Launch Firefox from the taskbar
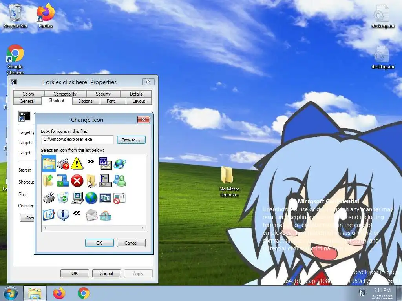The image size is (402, 301). pos(59,293)
